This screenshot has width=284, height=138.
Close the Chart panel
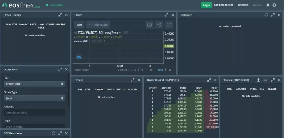pos(173,15)
